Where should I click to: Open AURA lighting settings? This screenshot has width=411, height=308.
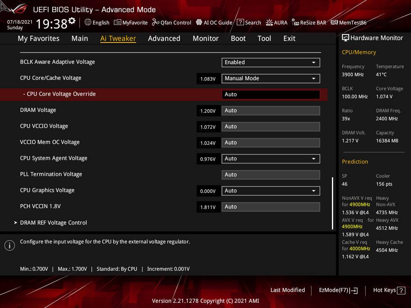pyautogui.click(x=277, y=22)
